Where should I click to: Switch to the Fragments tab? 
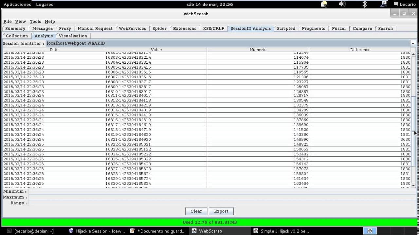314,28
